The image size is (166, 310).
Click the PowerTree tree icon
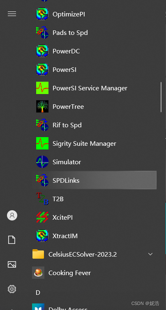(x=42, y=107)
